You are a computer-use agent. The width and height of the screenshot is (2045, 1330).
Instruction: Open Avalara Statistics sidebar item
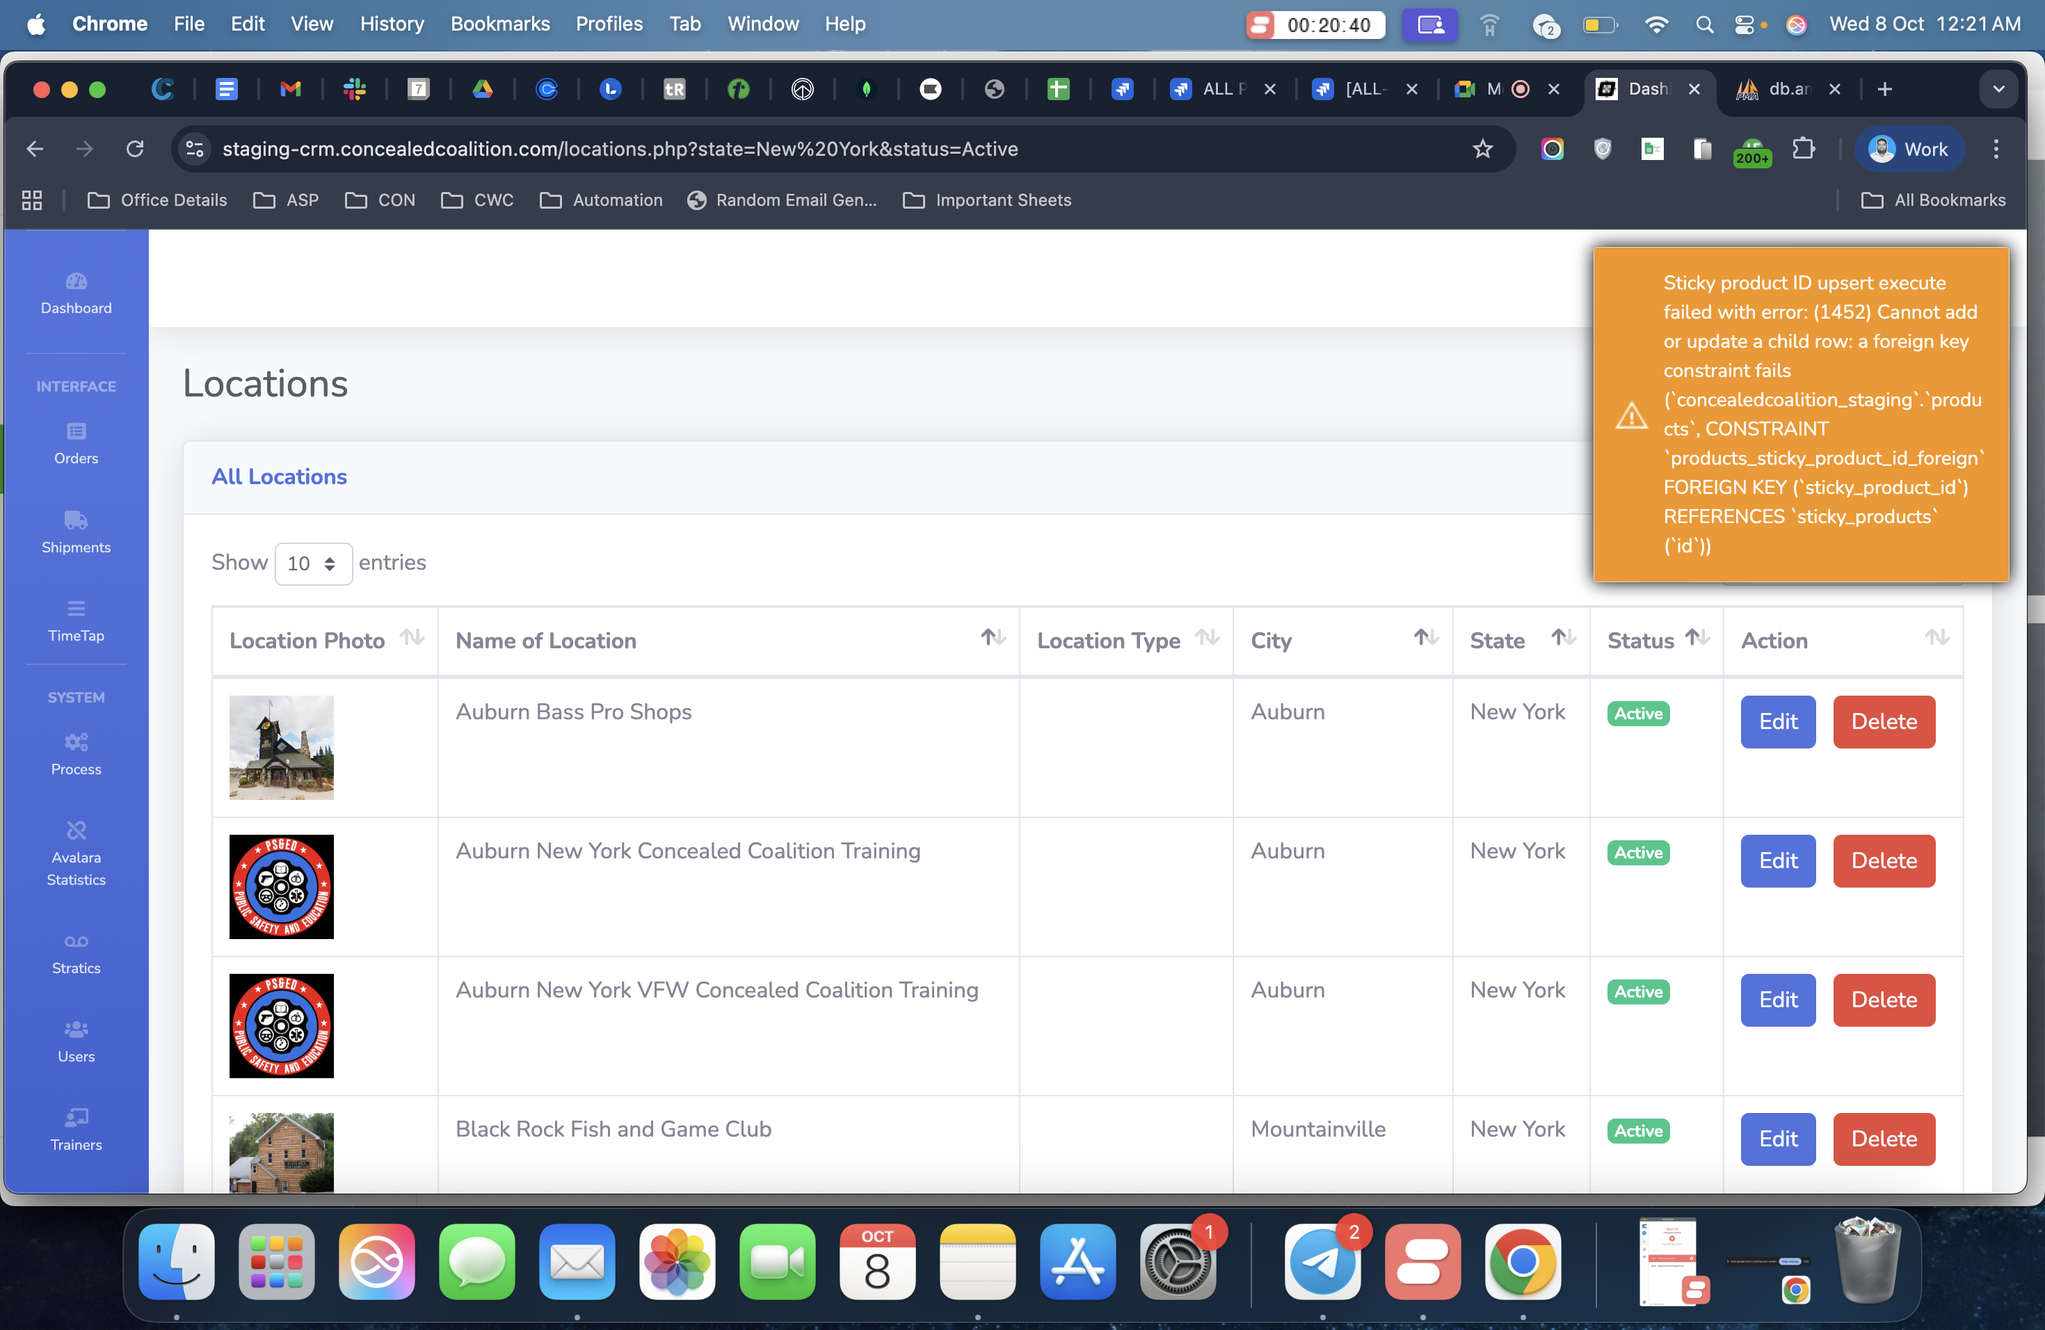(x=76, y=855)
